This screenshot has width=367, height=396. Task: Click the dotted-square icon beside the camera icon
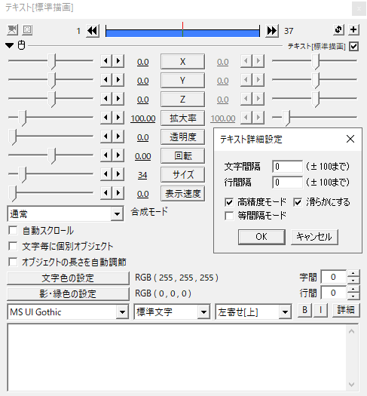[x=27, y=30]
